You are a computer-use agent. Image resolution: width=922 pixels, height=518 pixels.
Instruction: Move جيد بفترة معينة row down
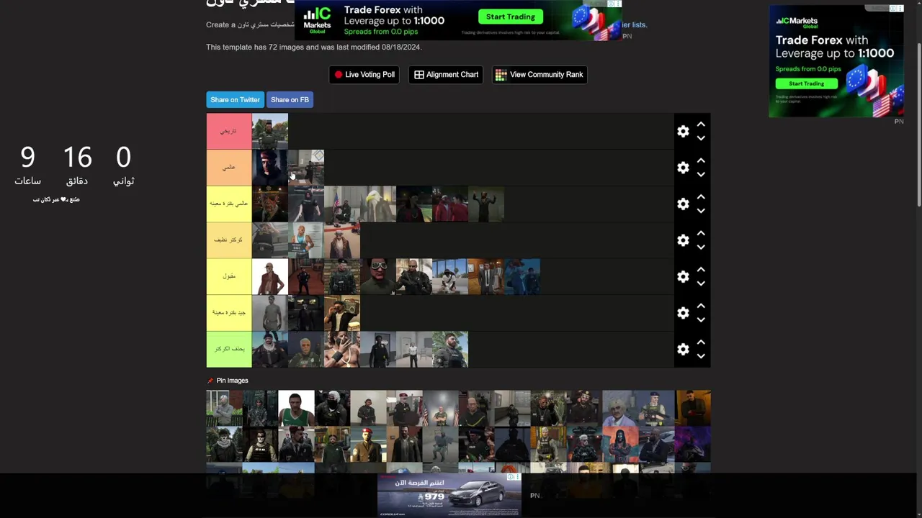701,320
